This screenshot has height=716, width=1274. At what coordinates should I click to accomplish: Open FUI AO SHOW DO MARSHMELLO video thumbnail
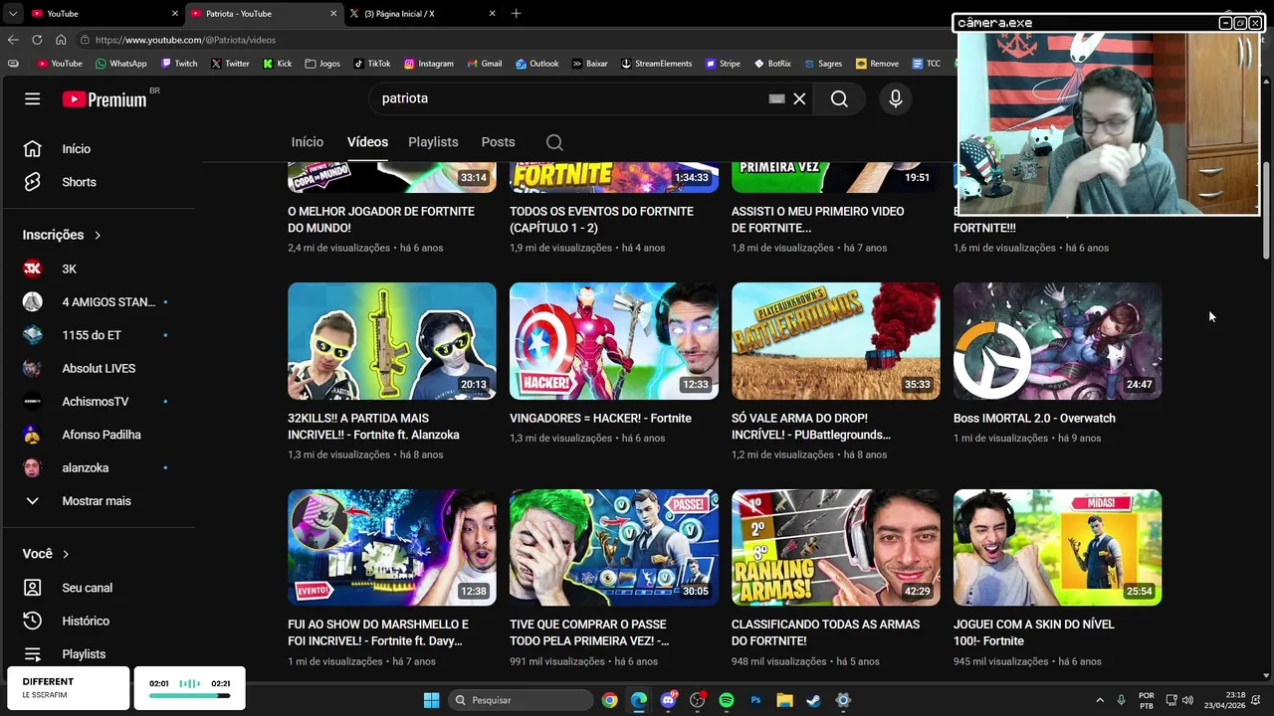(392, 547)
